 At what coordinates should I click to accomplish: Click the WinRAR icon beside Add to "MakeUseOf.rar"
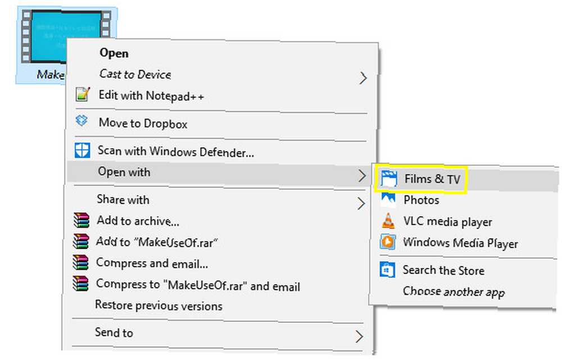pos(81,241)
